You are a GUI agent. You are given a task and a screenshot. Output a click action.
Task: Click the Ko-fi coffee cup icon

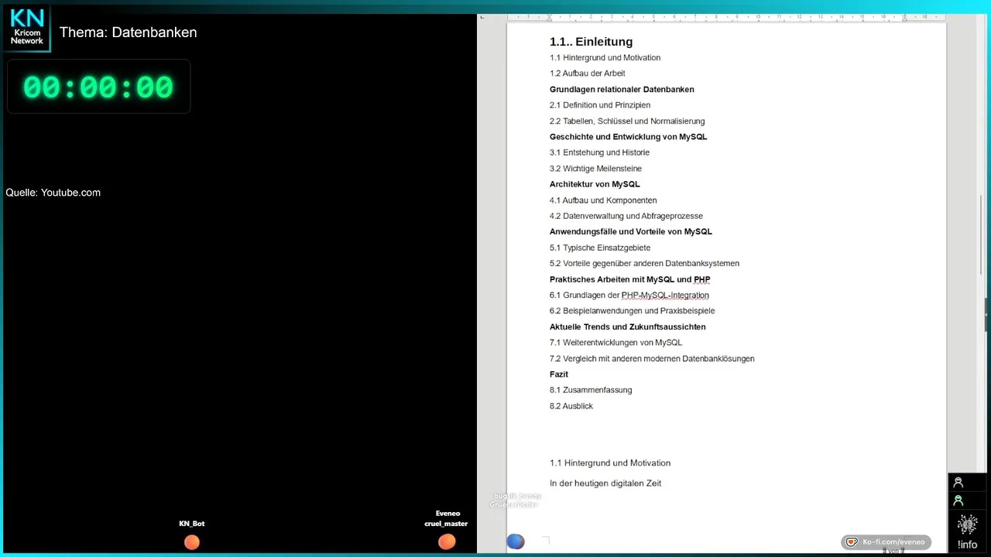852,542
